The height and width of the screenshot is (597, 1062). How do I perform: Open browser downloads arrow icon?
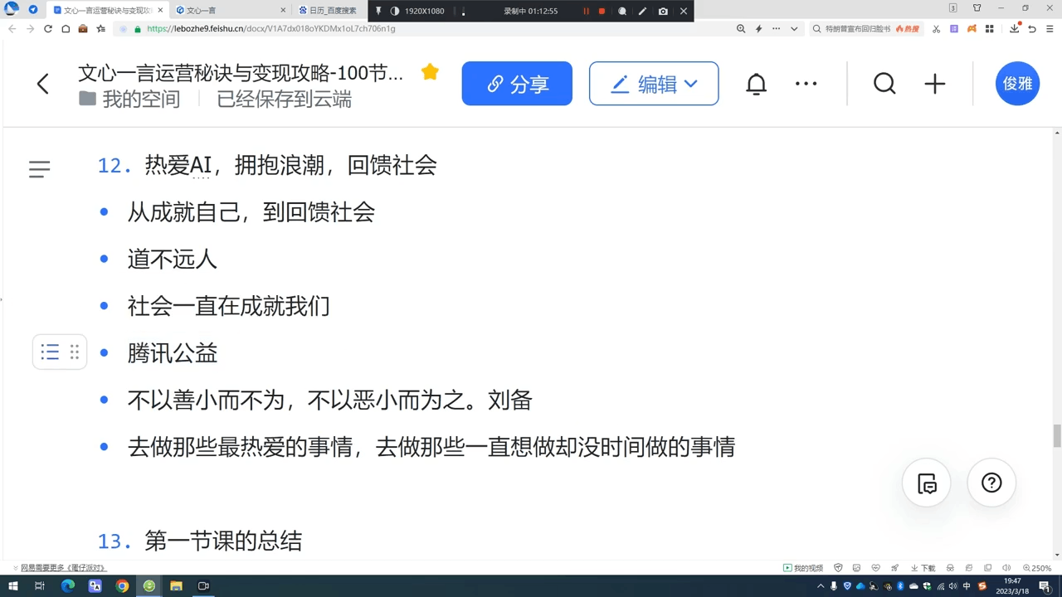point(1014,28)
